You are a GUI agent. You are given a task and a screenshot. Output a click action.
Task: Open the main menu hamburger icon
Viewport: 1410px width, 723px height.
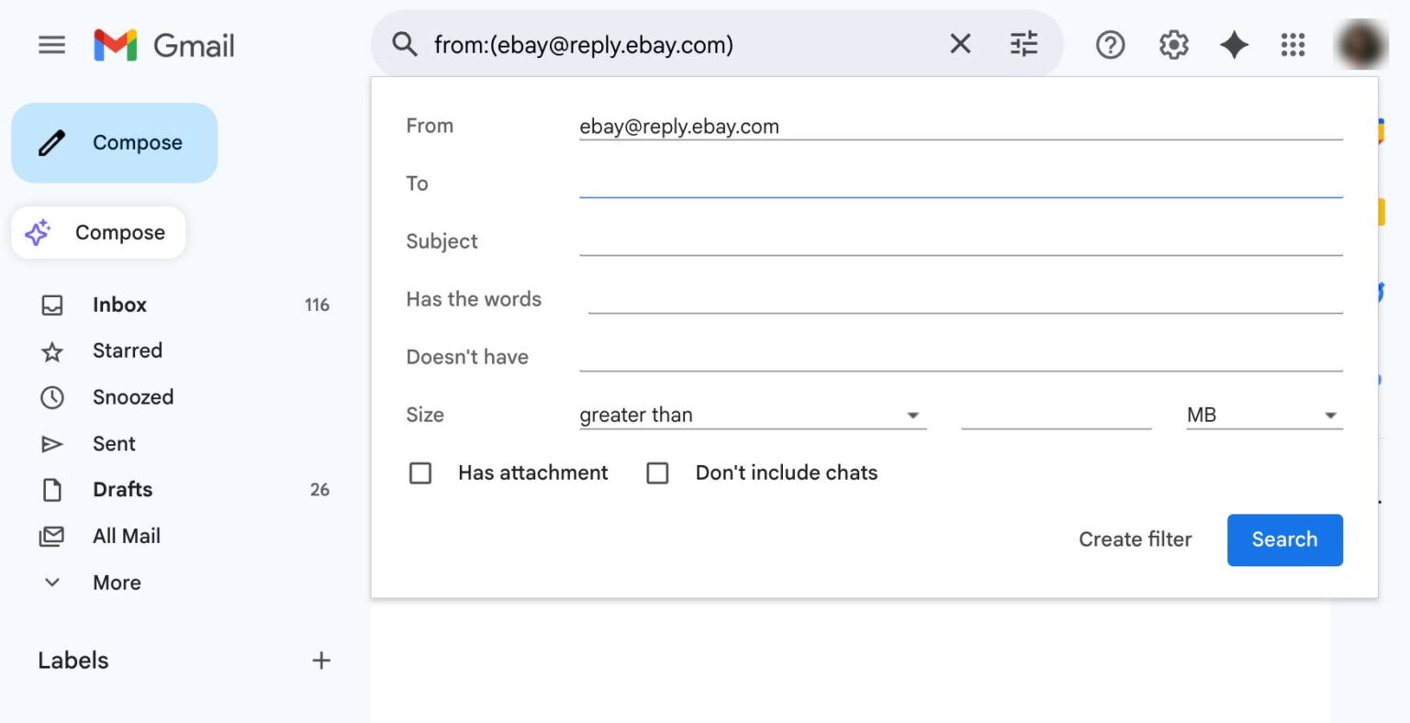click(x=51, y=45)
